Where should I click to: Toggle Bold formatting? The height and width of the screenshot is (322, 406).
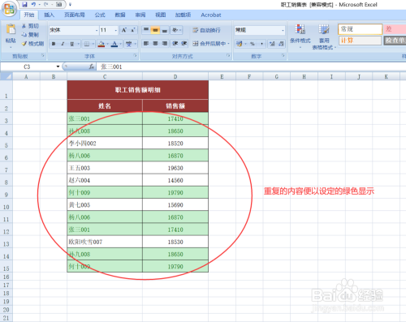click(x=54, y=44)
